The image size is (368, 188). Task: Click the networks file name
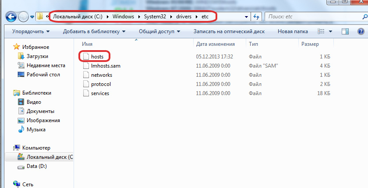(101, 75)
